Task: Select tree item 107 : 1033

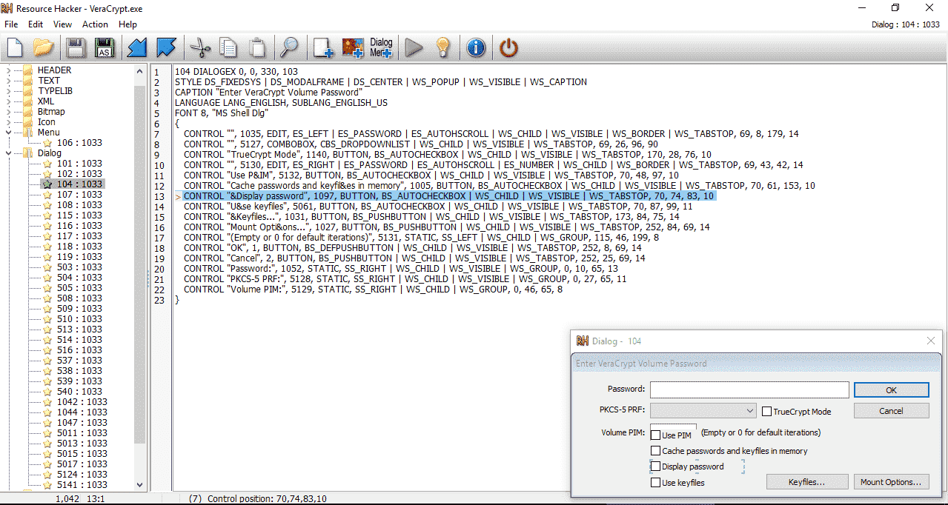Action: tap(79, 195)
